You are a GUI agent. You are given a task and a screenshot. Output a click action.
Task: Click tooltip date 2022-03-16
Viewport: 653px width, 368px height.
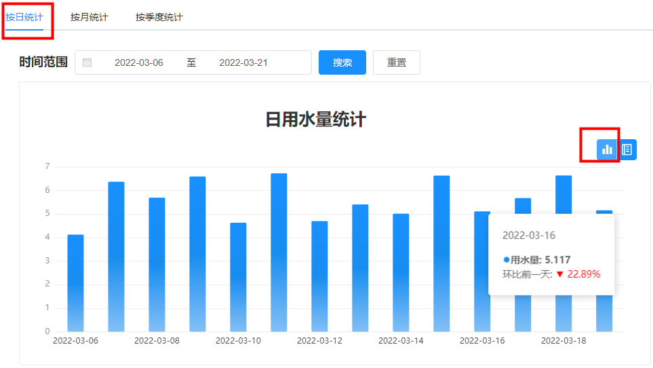coord(529,236)
